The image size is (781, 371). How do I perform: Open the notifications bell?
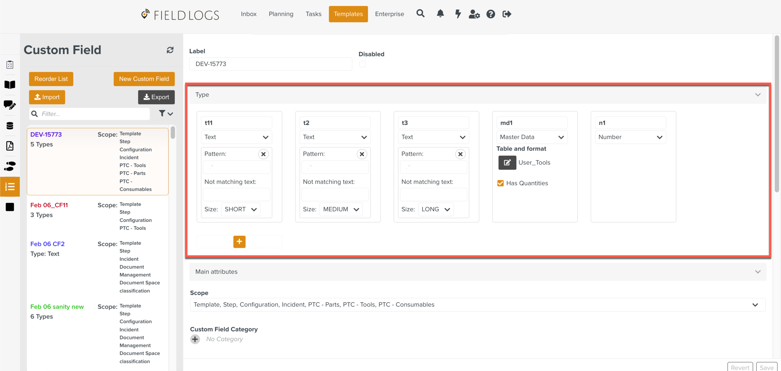pyautogui.click(x=440, y=14)
